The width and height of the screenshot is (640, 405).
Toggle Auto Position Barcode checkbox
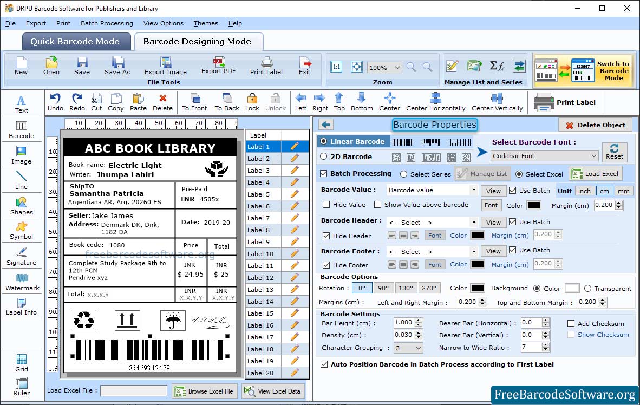pos(324,364)
